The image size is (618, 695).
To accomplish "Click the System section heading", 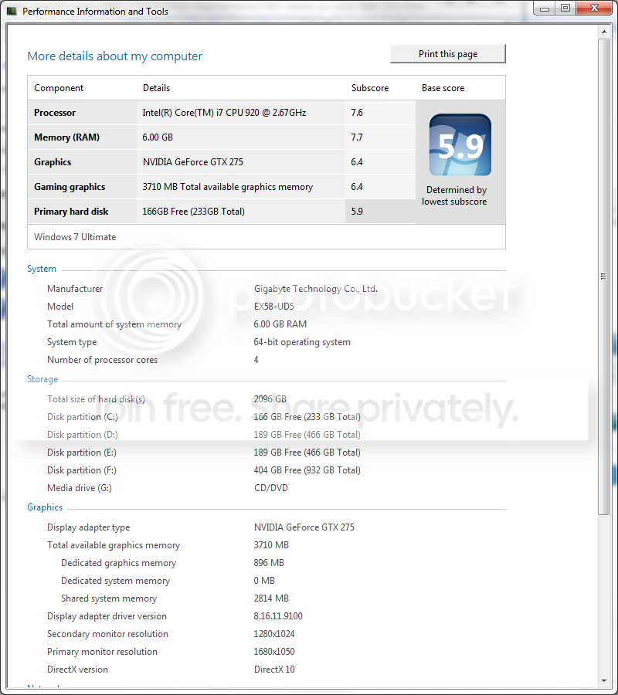I will [42, 269].
